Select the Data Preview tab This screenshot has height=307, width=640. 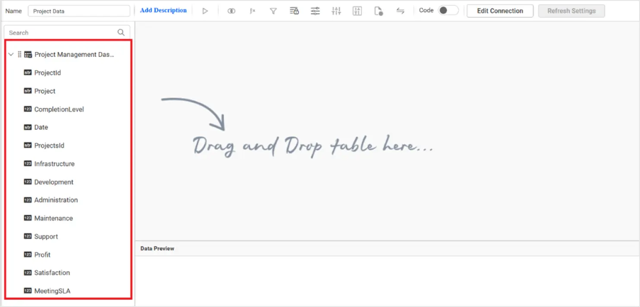point(157,248)
